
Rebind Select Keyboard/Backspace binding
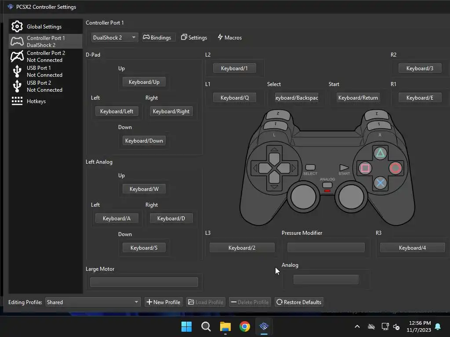297,98
